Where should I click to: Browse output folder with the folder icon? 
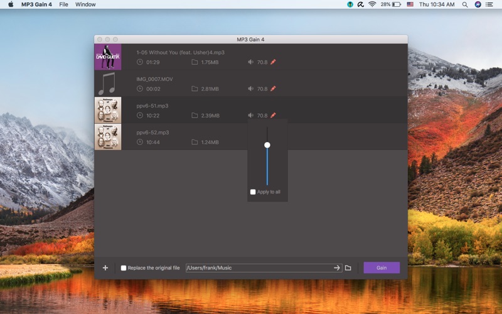[x=348, y=268]
